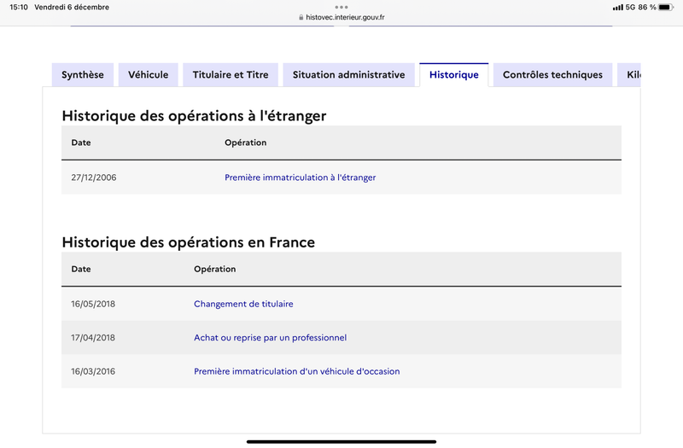Tap the lock icon beside the URL
Image resolution: width=683 pixels, height=448 pixels.
click(301, 17)
